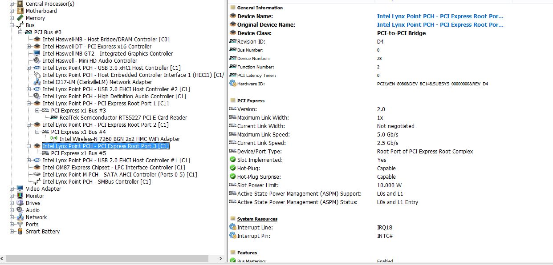Click the Intel Wireless-N 7260 WiFi icon
This screenshot has height=265, width=553.
[x=54, y=139]
